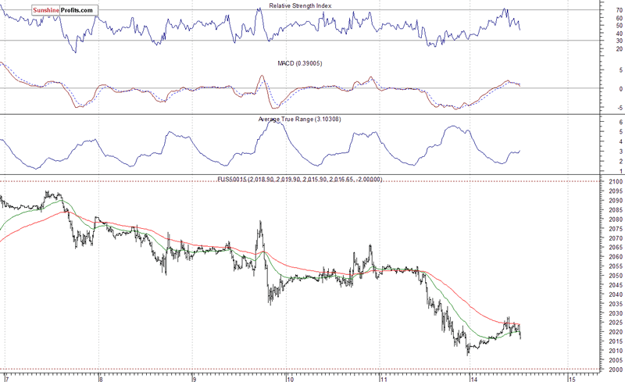The image size is (625, 382).
Task: Click the date label 15 on time axis
Action: coord(572,379)
